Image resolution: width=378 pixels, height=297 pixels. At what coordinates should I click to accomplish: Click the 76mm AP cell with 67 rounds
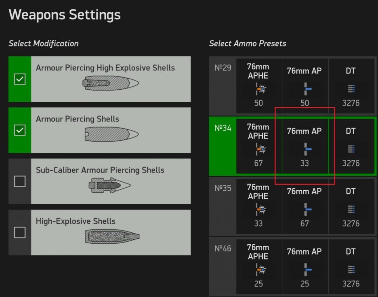(305, 206)
